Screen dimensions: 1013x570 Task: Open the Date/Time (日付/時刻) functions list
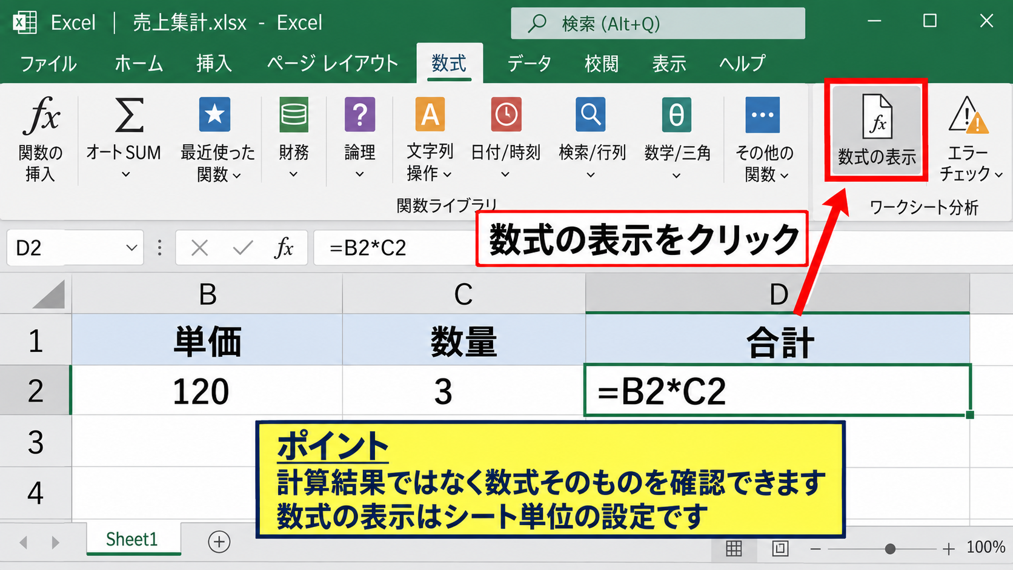click(505, 139)
